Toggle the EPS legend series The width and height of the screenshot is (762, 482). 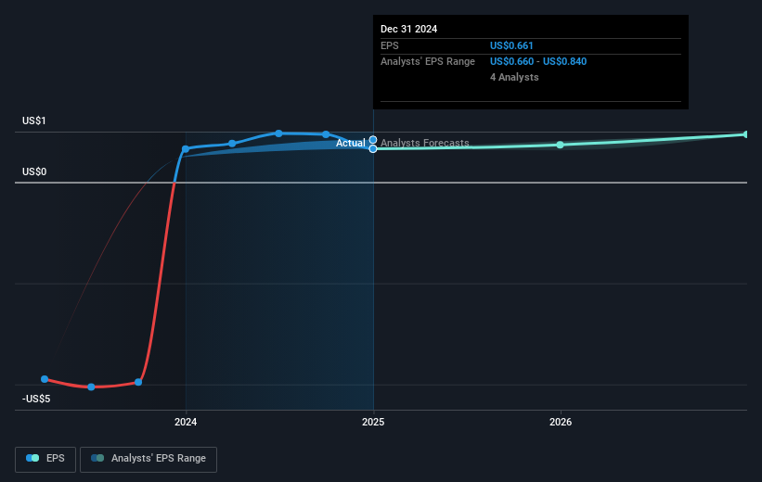coord(45,459)
